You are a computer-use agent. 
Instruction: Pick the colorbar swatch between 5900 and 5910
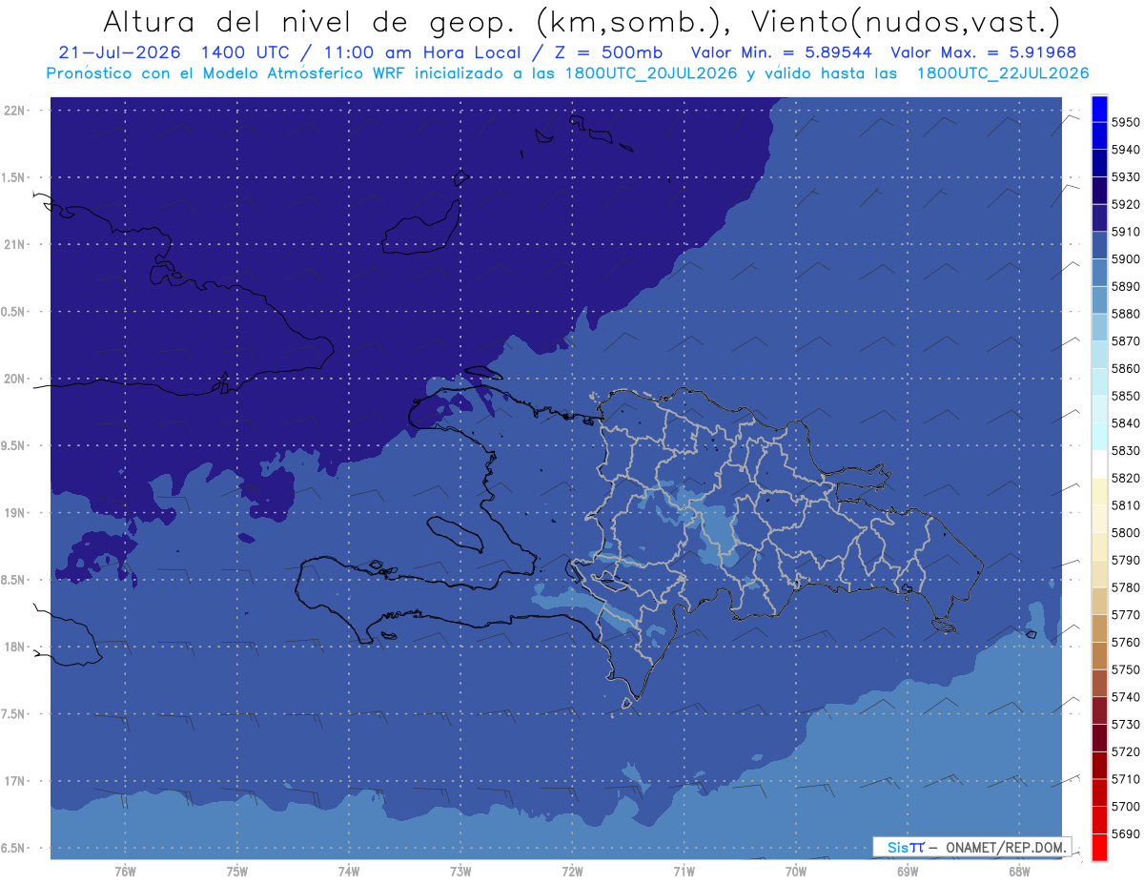(1098, 245)
